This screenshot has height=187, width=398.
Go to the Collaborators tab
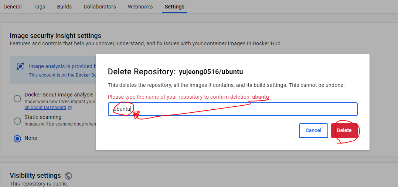[100, 7]
